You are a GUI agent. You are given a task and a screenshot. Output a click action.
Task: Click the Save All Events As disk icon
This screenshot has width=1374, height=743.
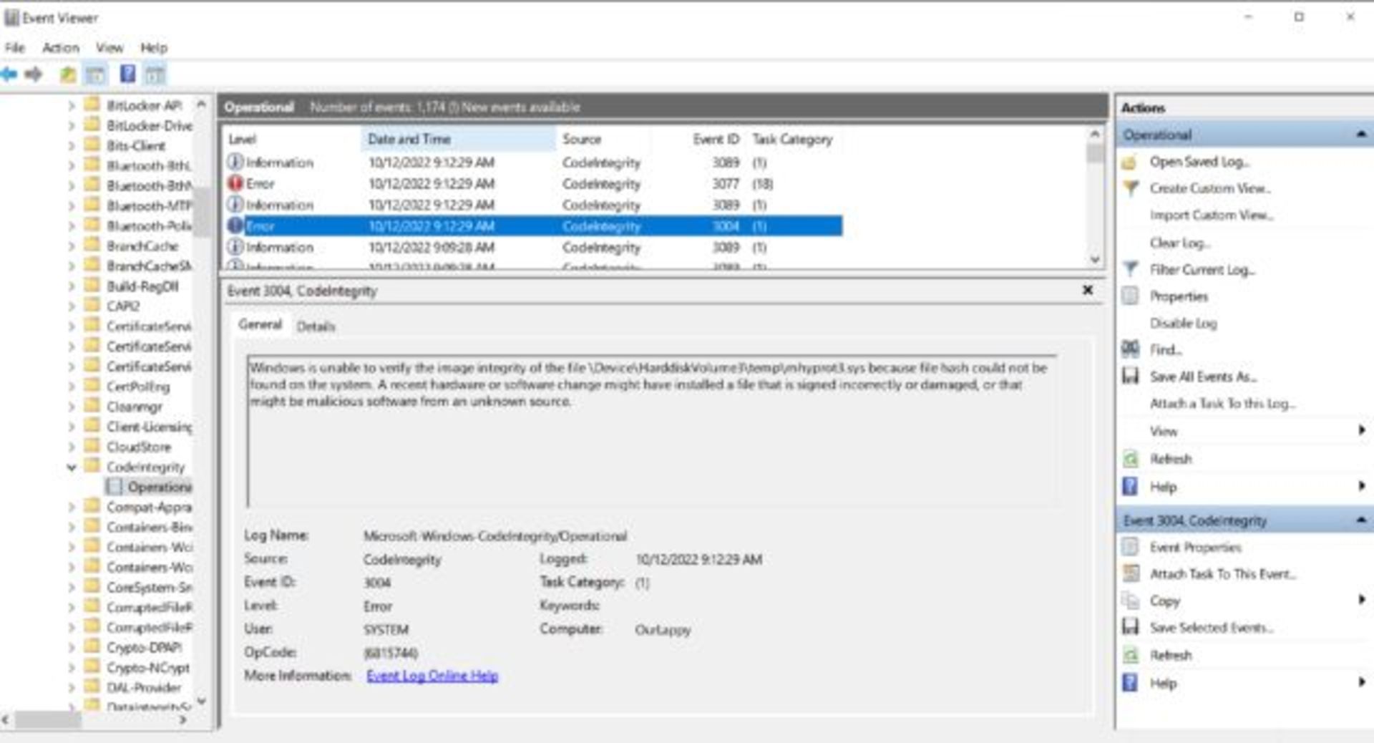coord(1130,377)
